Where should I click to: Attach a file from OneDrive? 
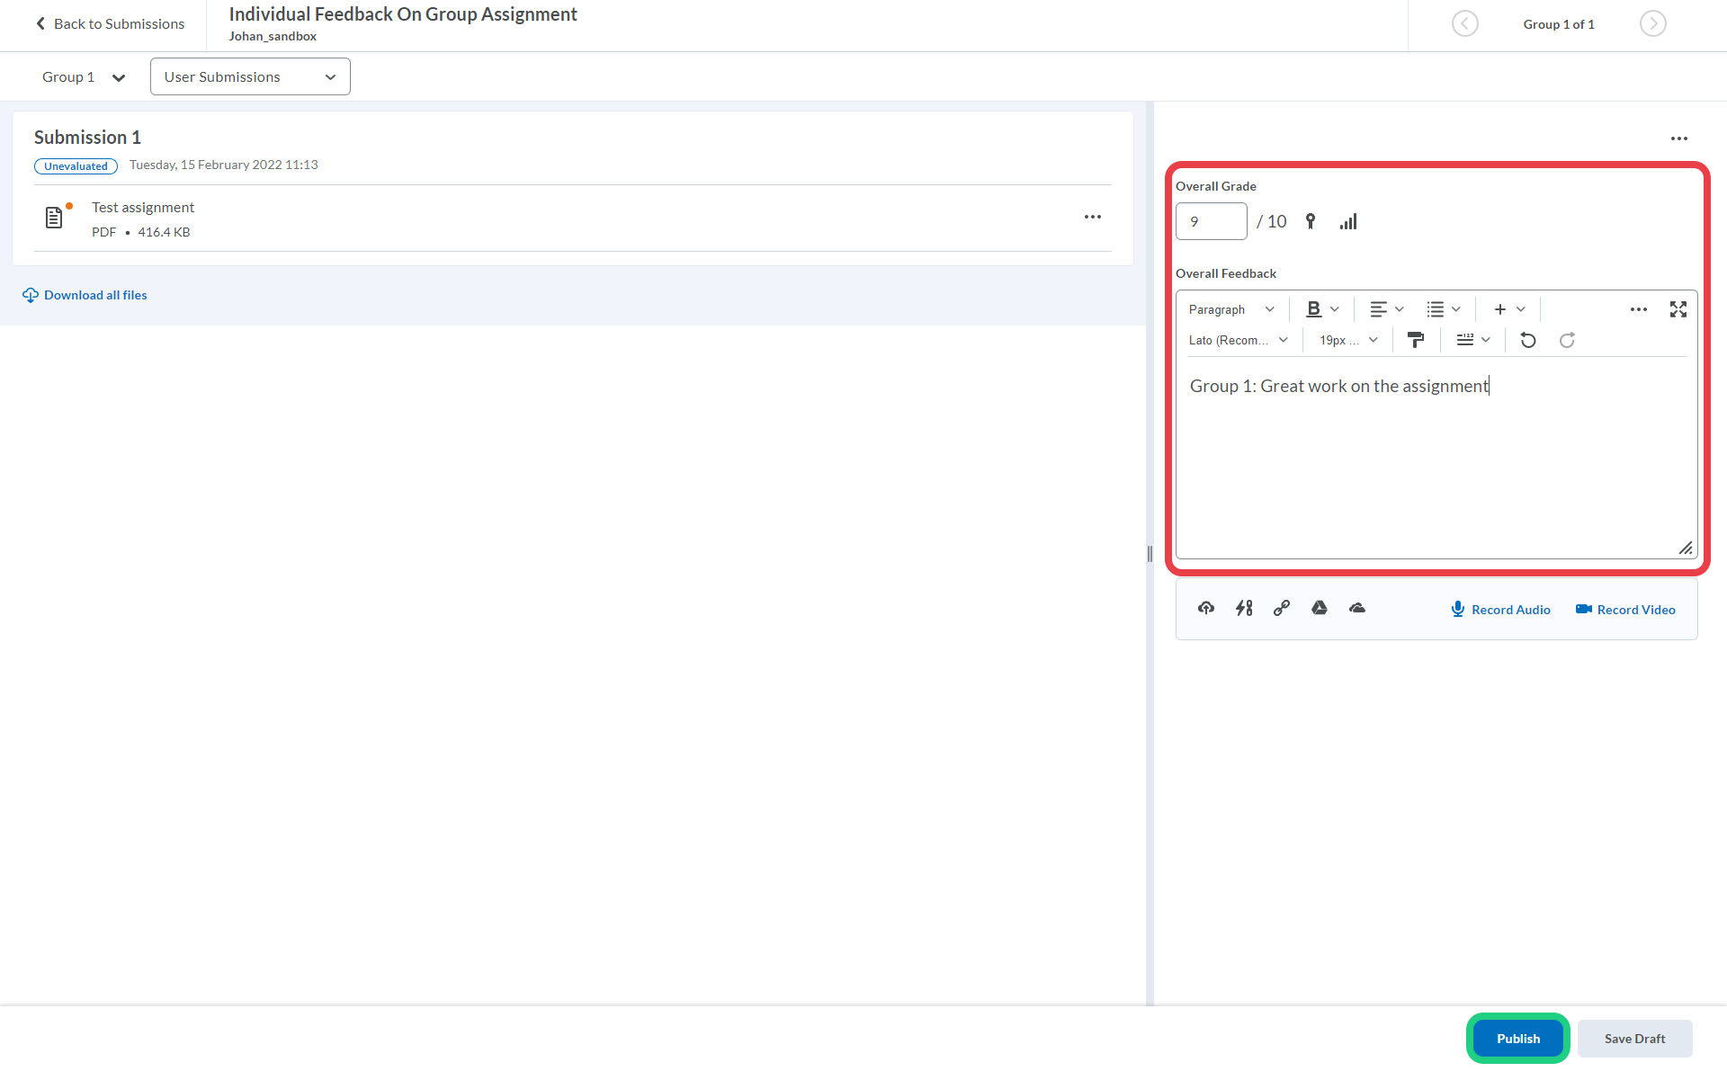(1357, 609)
